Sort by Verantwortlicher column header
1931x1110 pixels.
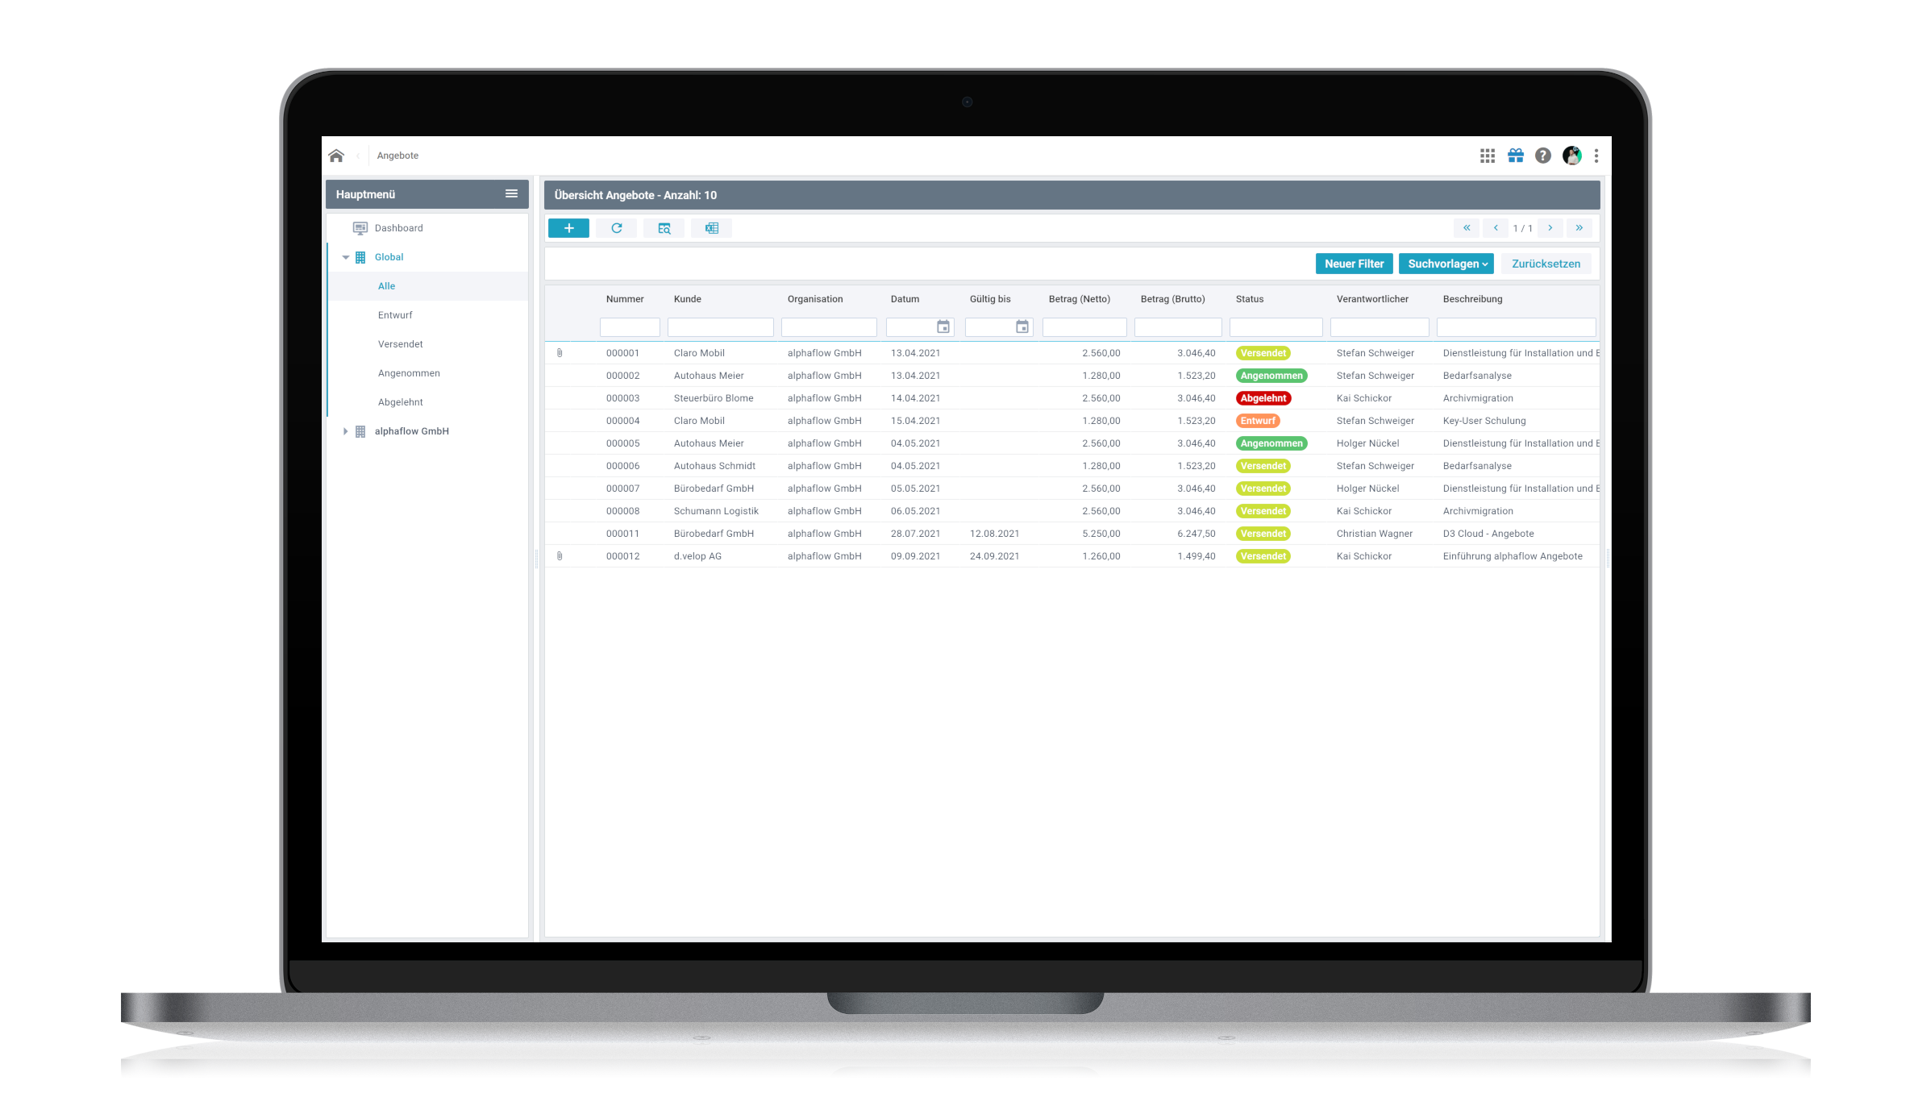click(1372, 299)
